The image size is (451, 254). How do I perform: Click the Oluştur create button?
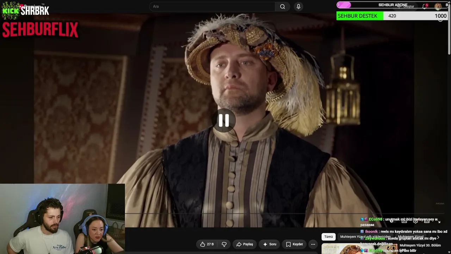pos(406,6)
